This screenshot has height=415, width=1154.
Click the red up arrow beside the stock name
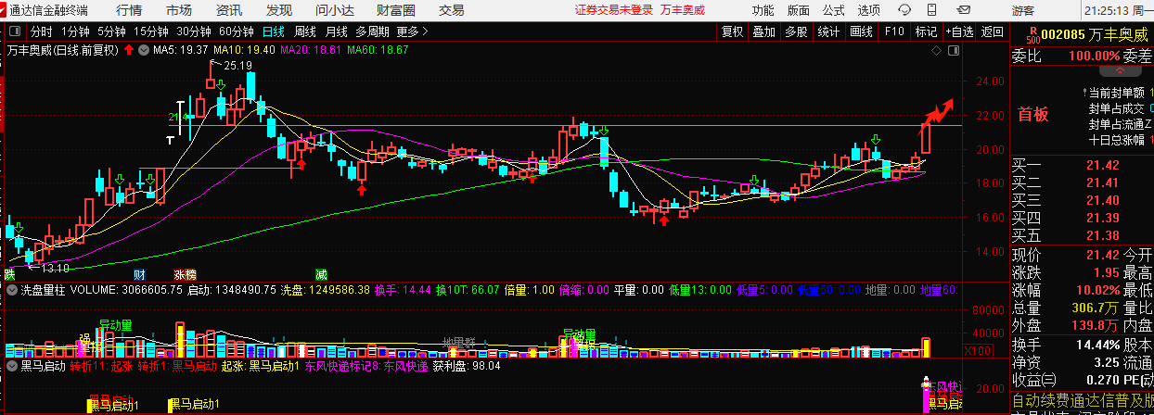[x=128, y=49]
